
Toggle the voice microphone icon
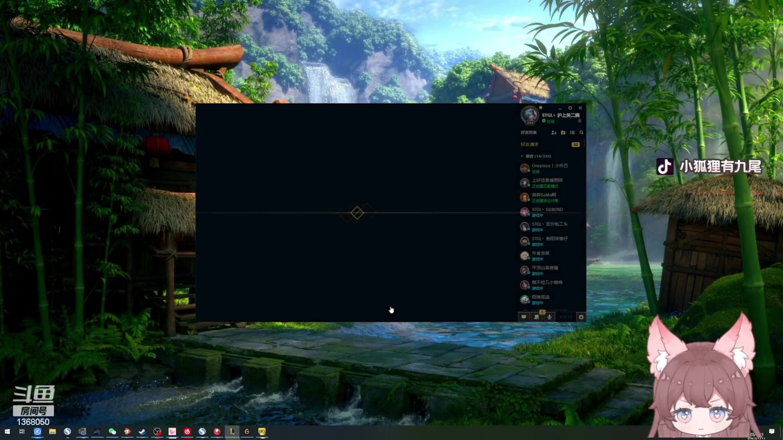click(549, 317)
